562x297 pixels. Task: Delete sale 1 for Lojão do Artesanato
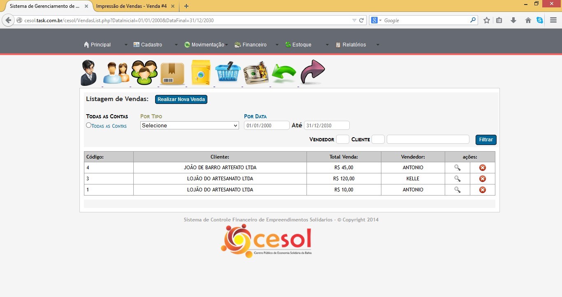click(483, 190)
